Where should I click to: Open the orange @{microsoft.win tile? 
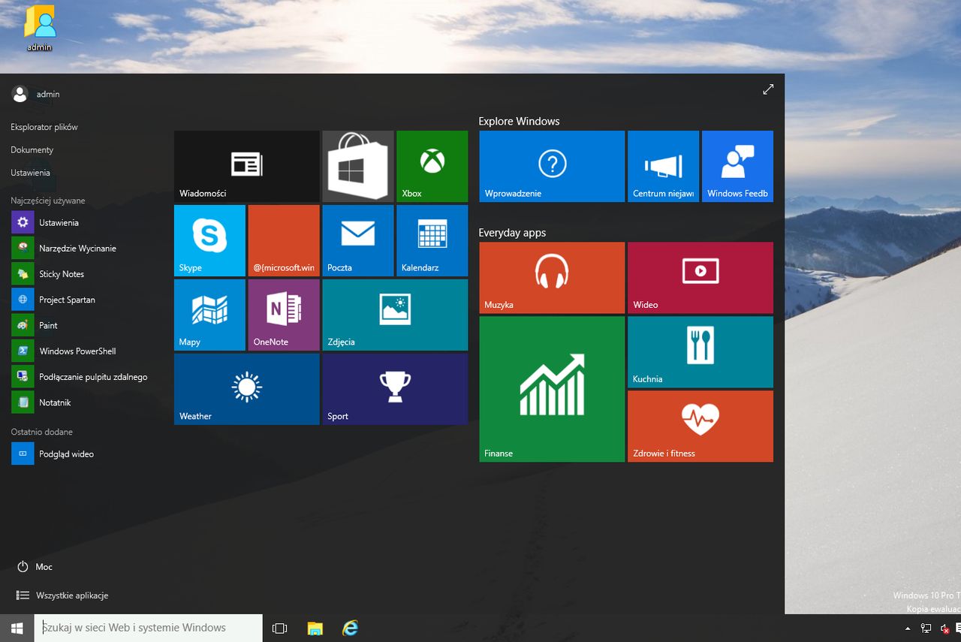click(x=284, y=240)
